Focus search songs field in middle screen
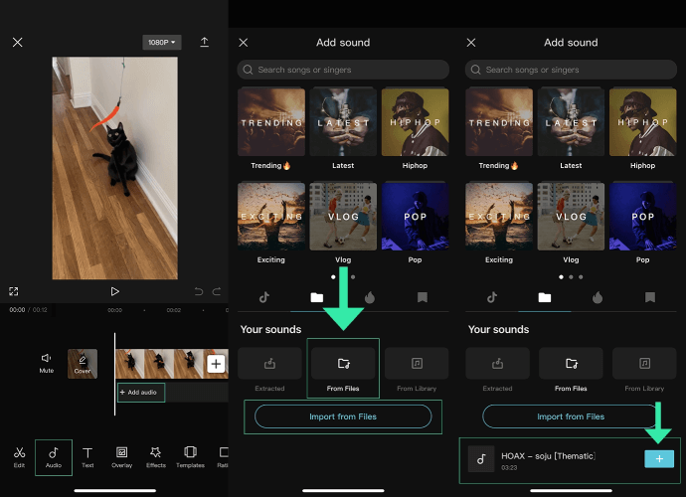This screenshot has height=497, width=686. tap(343, 70)
